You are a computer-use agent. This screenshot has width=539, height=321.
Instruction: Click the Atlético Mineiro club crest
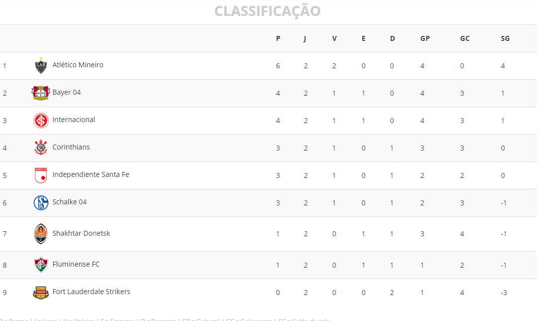[41, 65]
